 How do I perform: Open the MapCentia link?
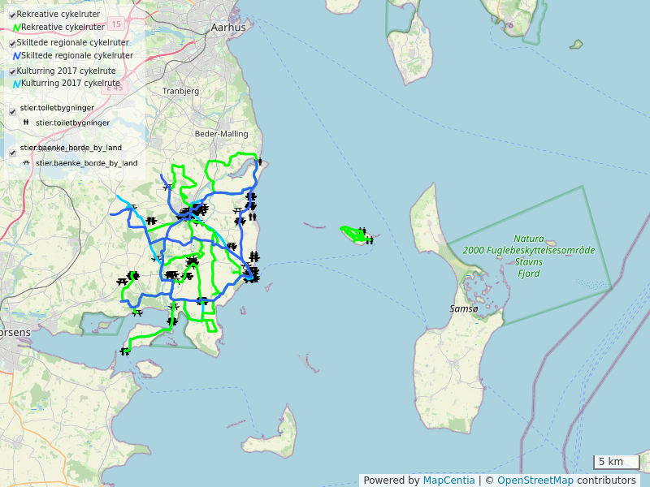pyautogui.click(x=448, y=481)
